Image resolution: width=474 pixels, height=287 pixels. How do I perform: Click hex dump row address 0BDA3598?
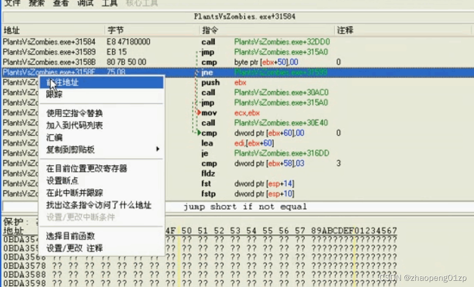(24, 283)
